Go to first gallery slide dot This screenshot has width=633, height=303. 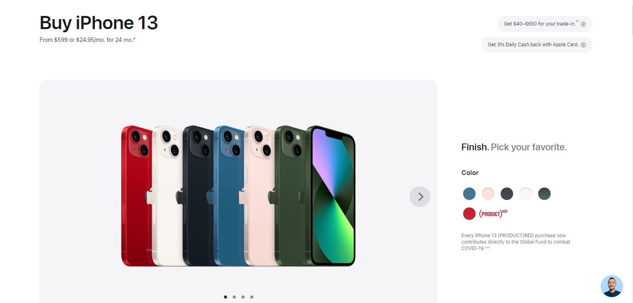pyautogui.click(x=226, y=297)
